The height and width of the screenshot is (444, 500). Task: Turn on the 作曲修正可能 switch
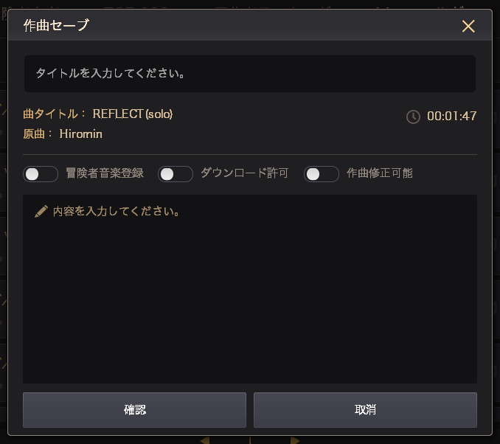point(322,174)
